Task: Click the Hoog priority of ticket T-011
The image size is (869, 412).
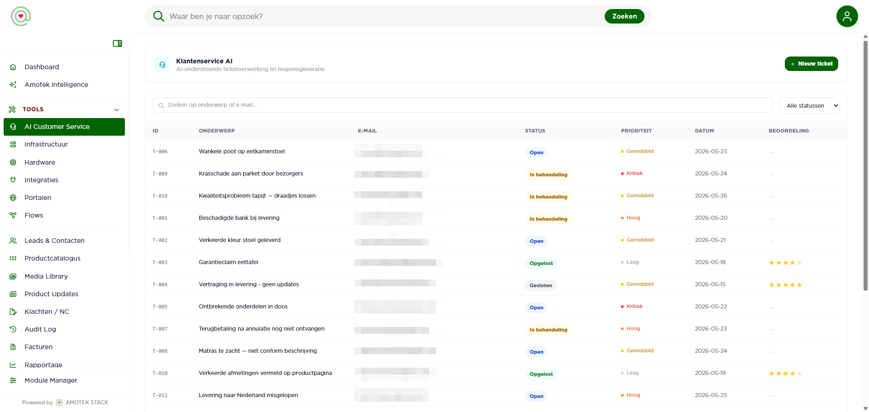Action: 630,395
